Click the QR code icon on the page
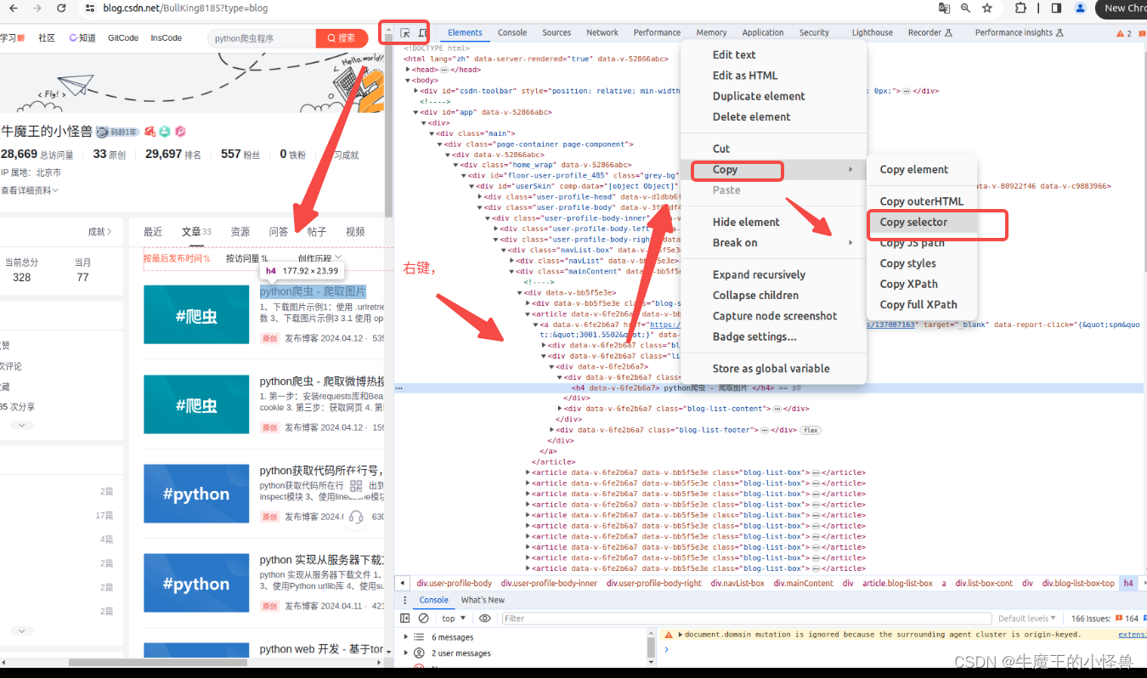 click(x=356, y=486)
